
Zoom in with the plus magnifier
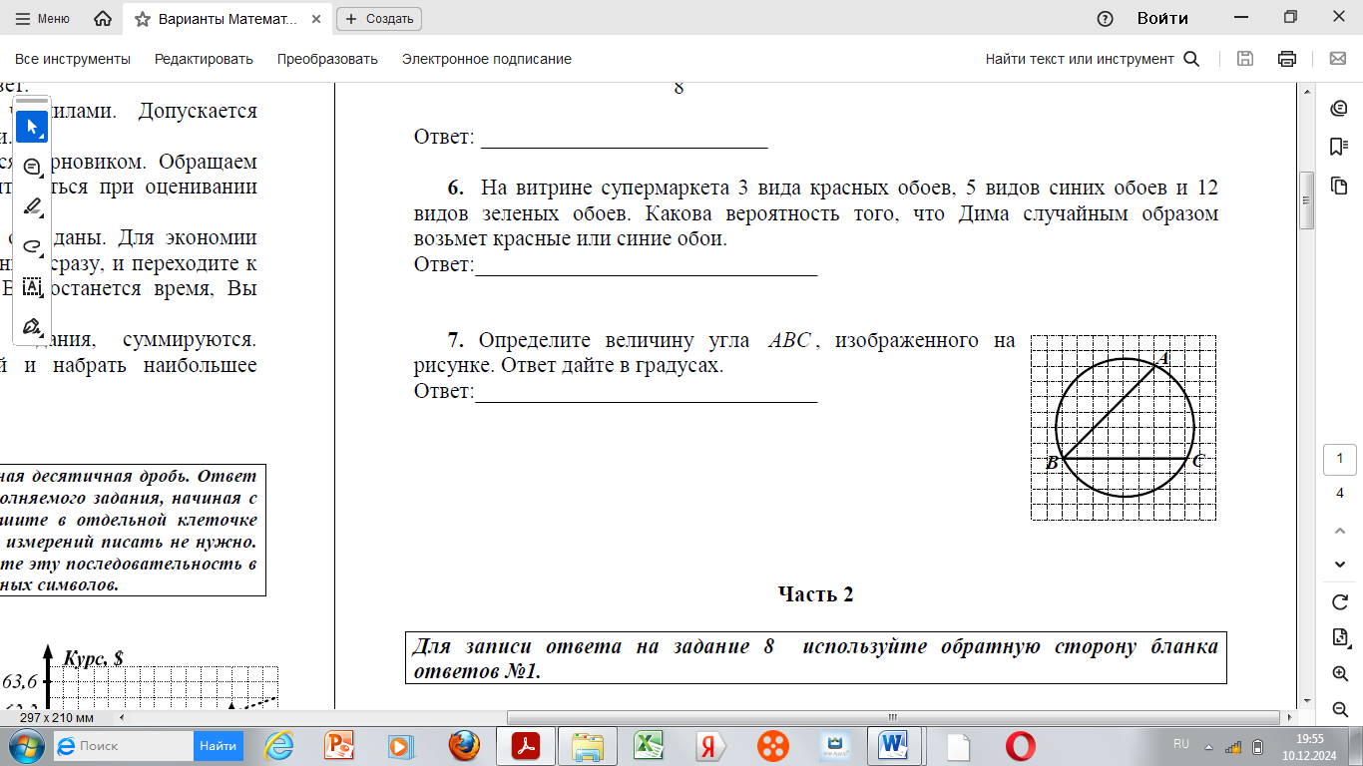(1340, 674)
